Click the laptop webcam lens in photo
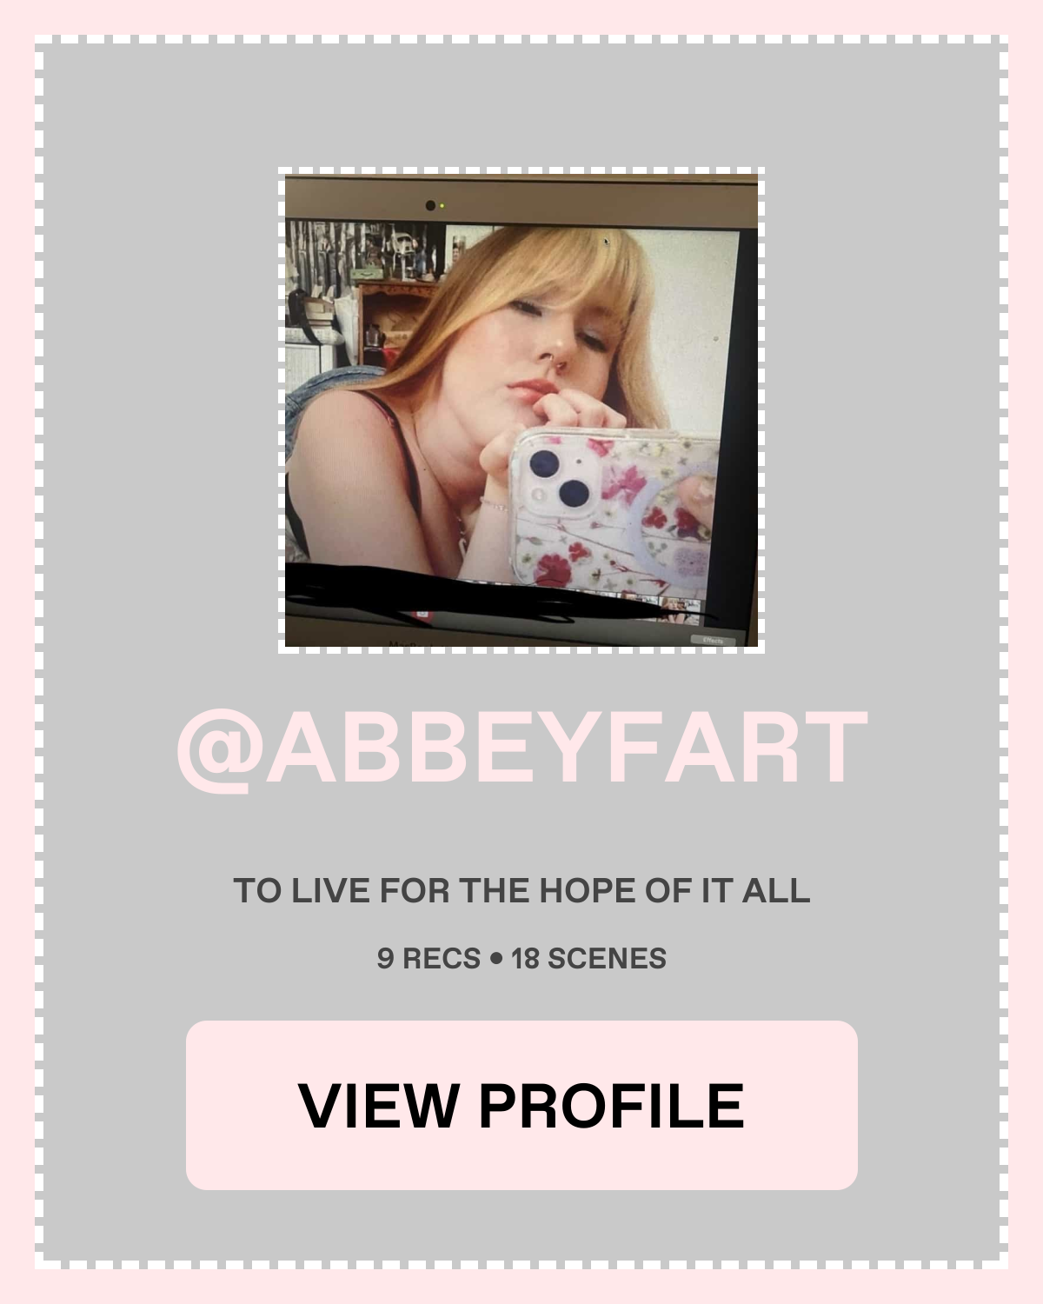This screenshot has width=1043, height=1304. (x=430, y=206)
